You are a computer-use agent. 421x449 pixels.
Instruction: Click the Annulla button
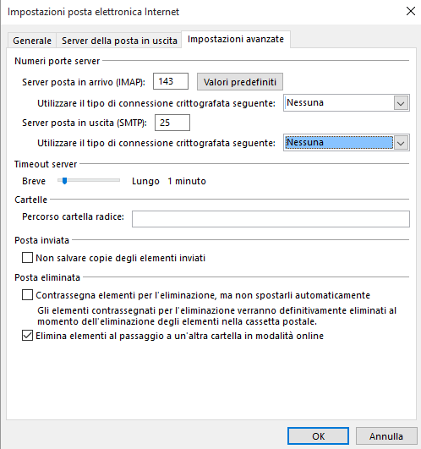click(386, 436)
